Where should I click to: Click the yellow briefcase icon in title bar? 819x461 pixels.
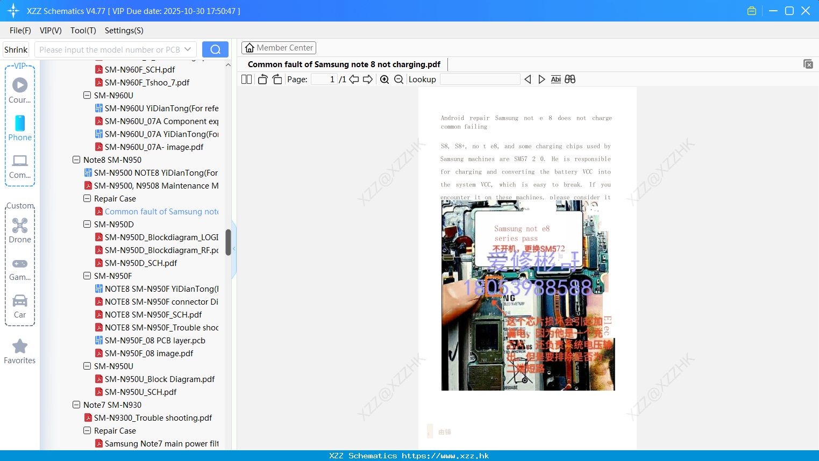coord(752,11)
